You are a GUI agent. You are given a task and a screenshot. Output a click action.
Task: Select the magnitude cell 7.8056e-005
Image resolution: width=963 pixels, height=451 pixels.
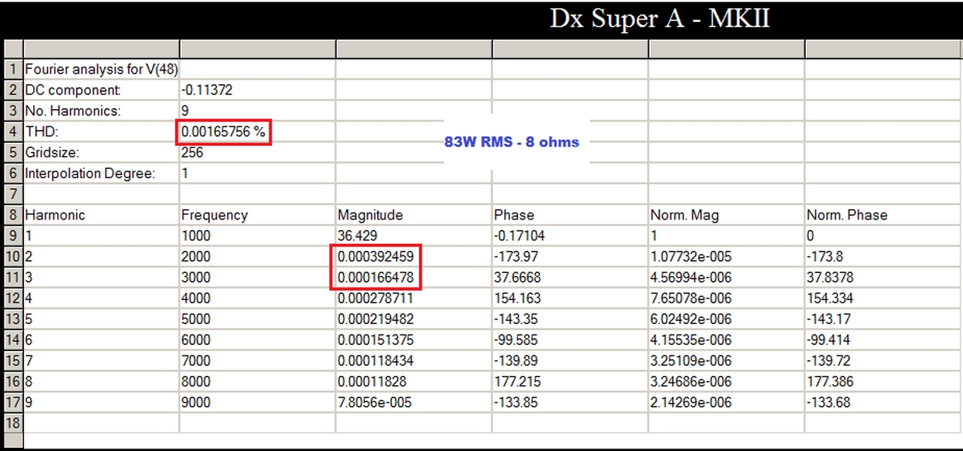[414, 402]
